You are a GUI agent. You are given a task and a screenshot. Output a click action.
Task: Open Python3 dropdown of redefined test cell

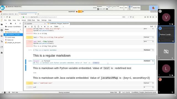click(x=149, y=83)
